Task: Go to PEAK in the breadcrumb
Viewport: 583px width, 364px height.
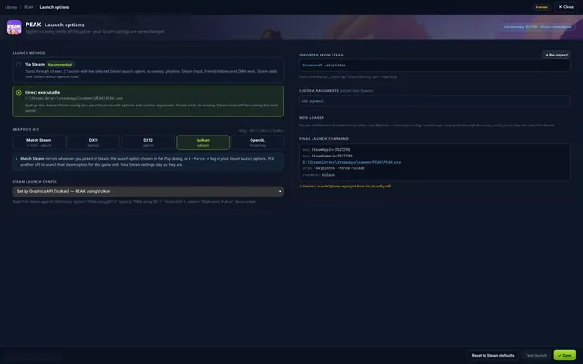Action: pos(28,7)
